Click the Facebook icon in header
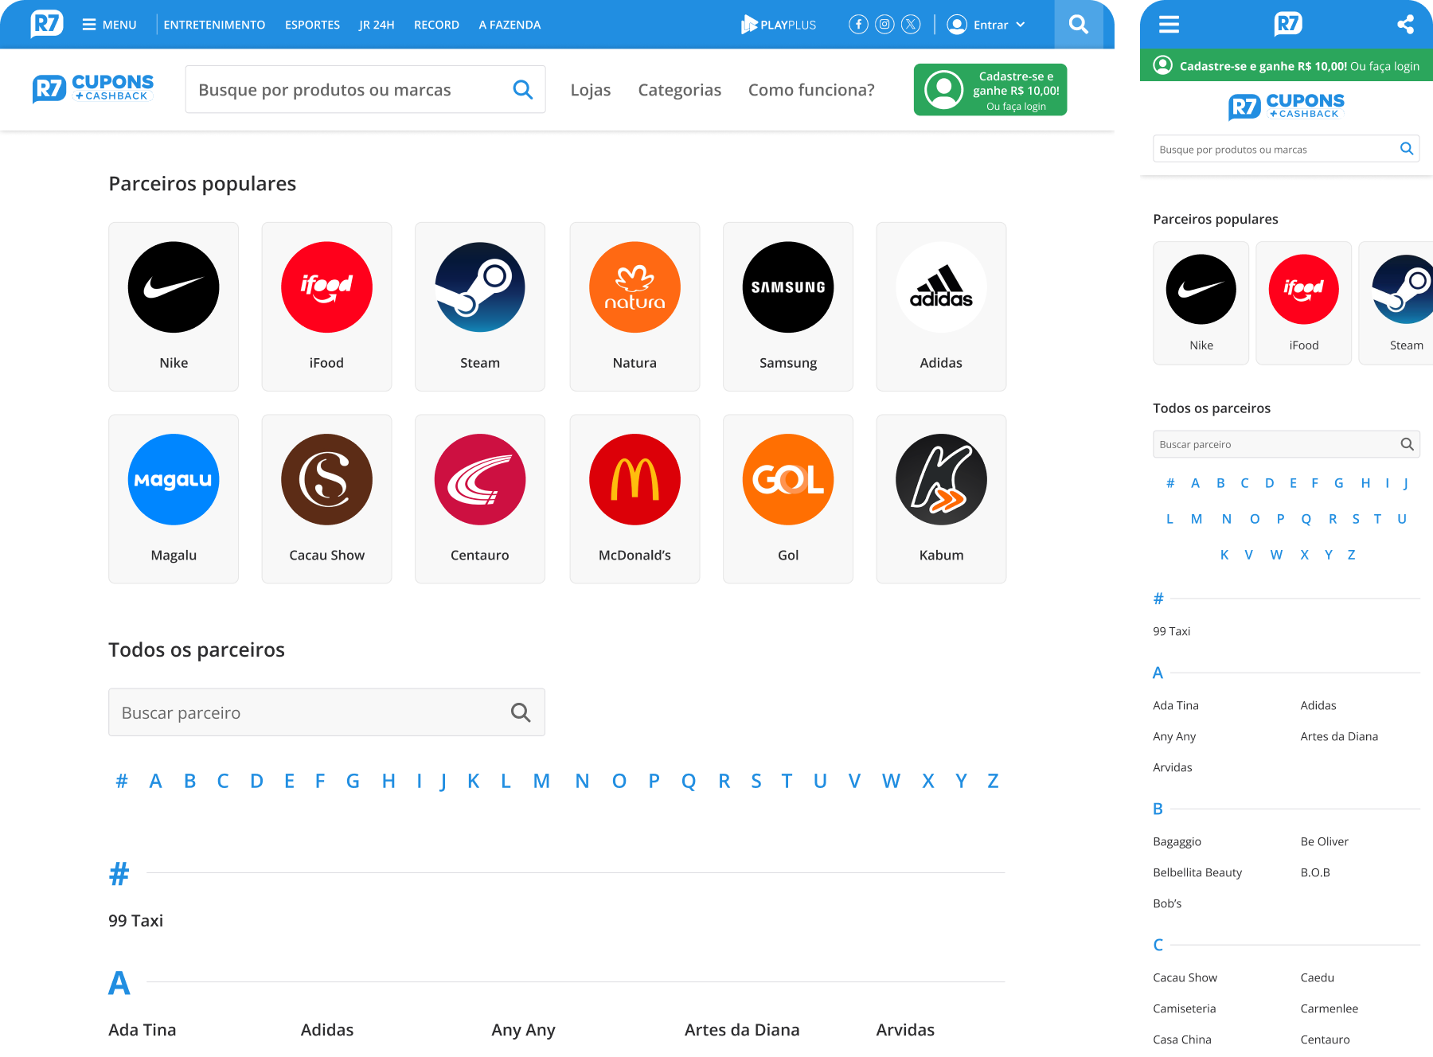The image size is (1433, 1057). 858,25
